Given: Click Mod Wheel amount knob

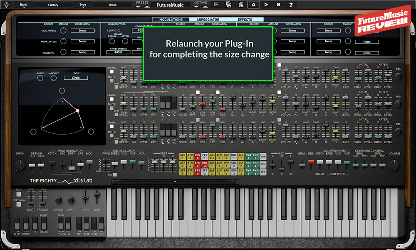Looking at the screenshot, I should pyautogui.click(x=63, y=30).
